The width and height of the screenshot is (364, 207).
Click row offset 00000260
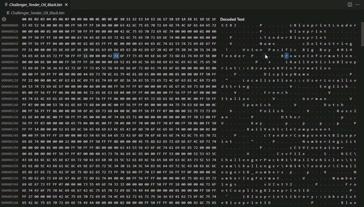click(x=10, y=141)
